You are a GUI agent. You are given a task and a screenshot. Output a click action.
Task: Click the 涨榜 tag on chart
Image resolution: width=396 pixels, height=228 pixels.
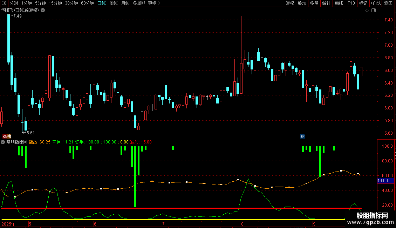point(7,136)
